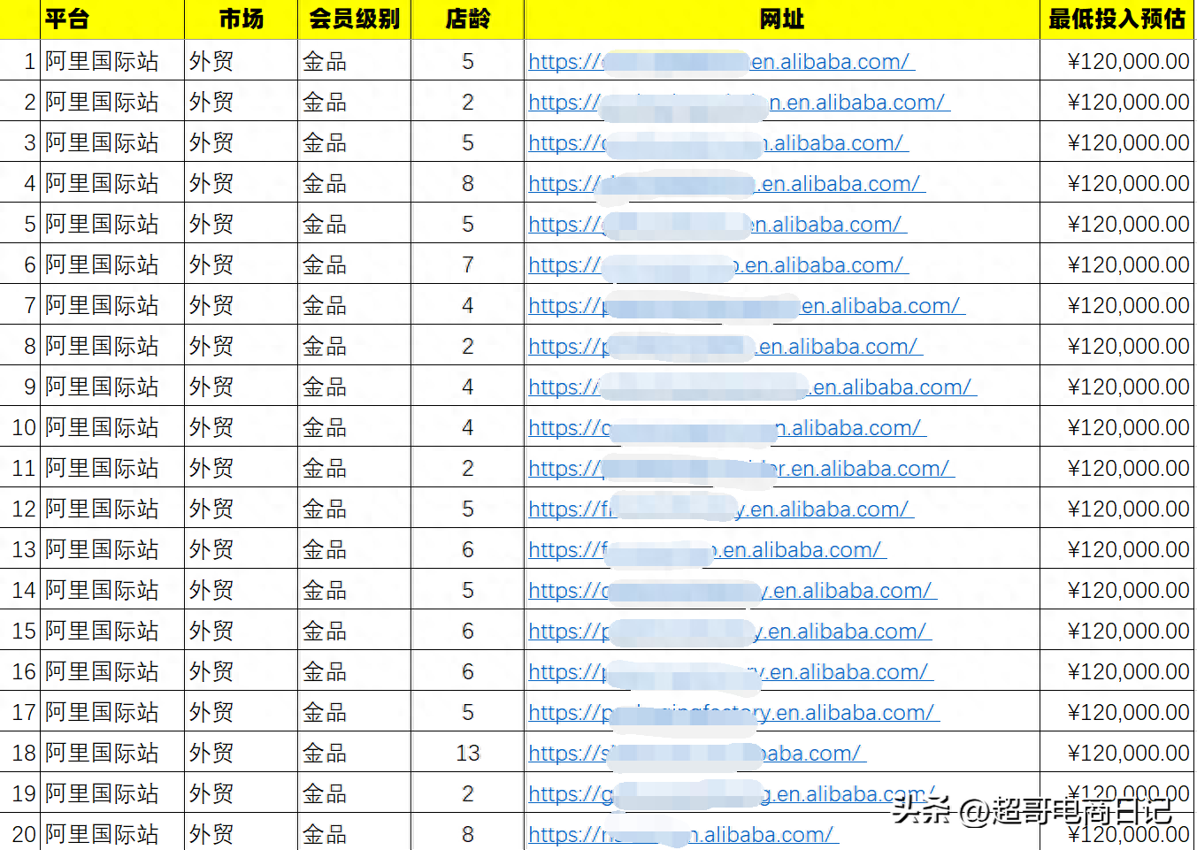Select the 市场 column header
The height and width of the screenshot is (850, 1197).
[x=241, y=19]
